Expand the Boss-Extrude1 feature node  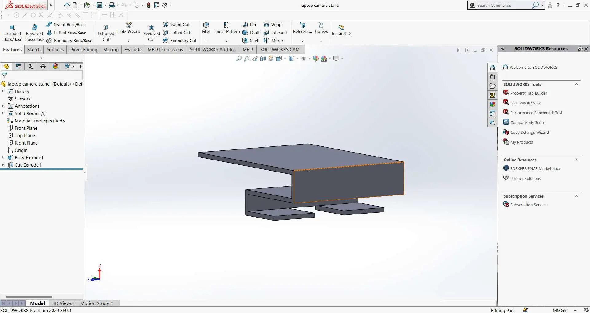pos(3,157)
